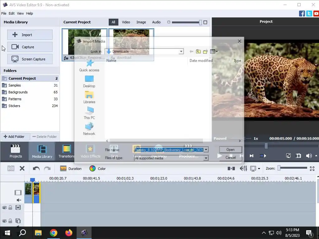
Task: Hide the video overlay track using eye icon
Action: pyautogui.click(x=4, y=221)
